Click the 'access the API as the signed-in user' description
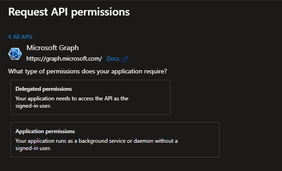Image resolution: width=282 pixels, height=171 pixels. 72,102
